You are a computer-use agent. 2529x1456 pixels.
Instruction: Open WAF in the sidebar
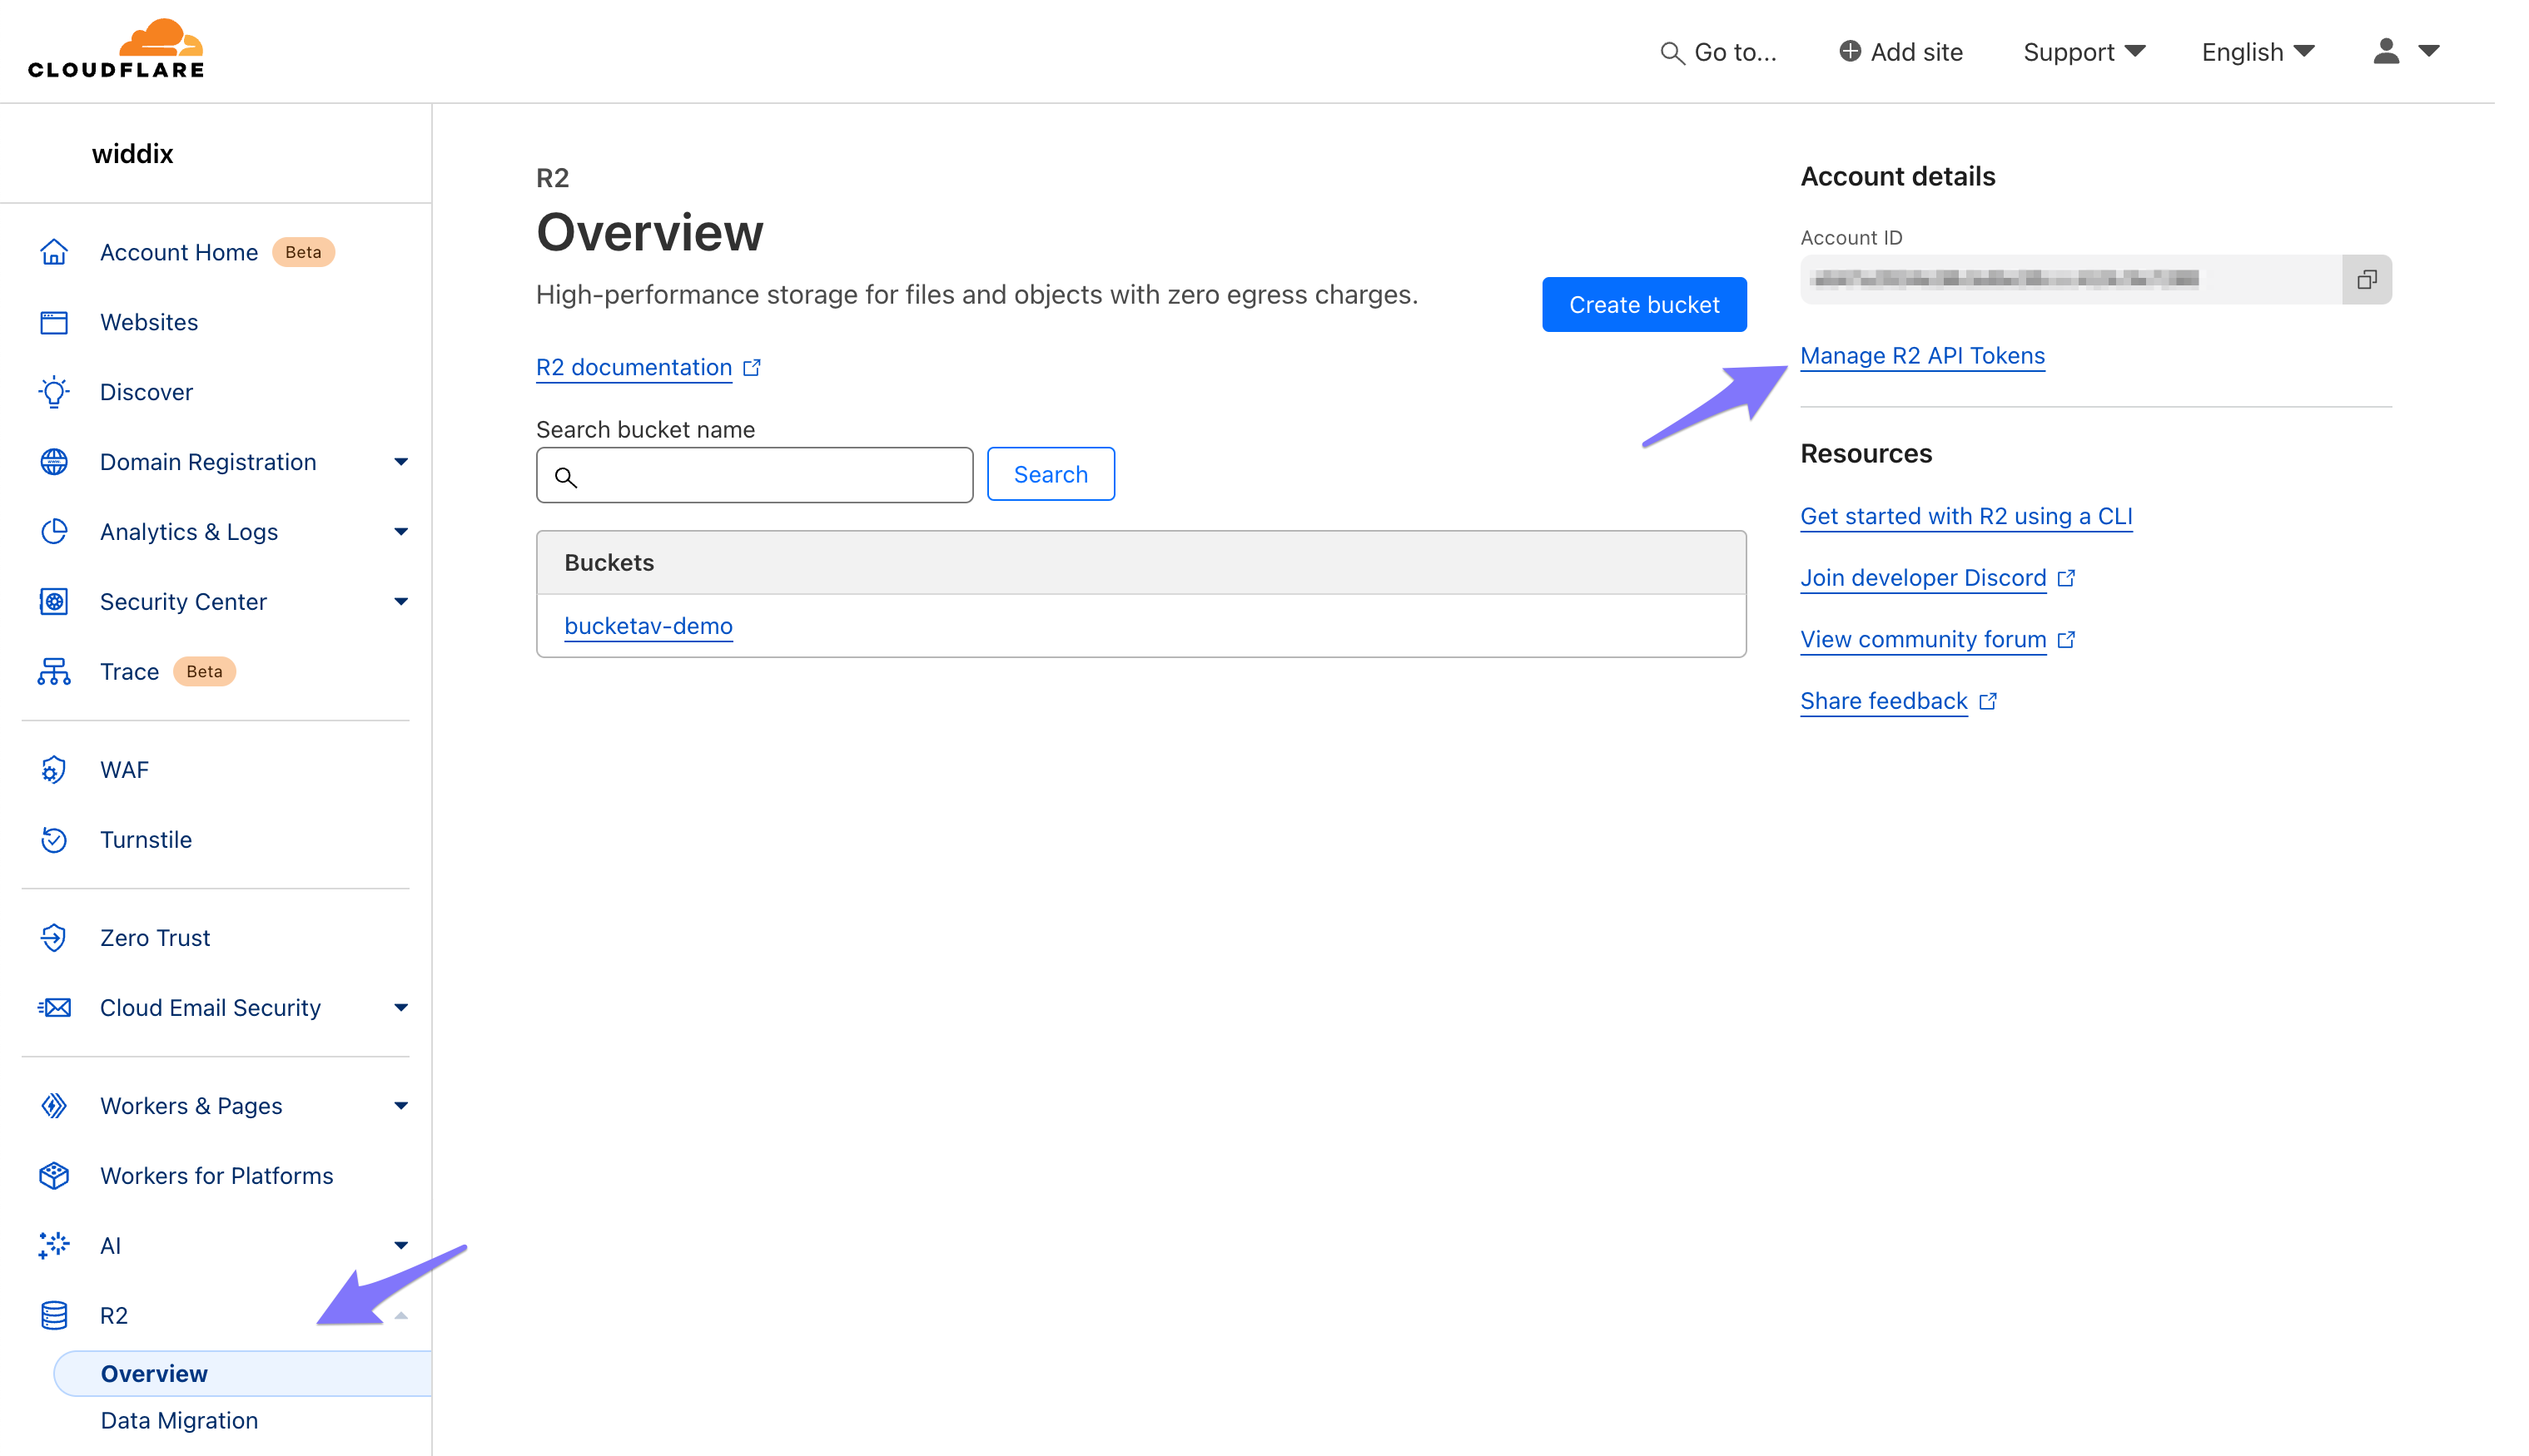click(124, 770)
